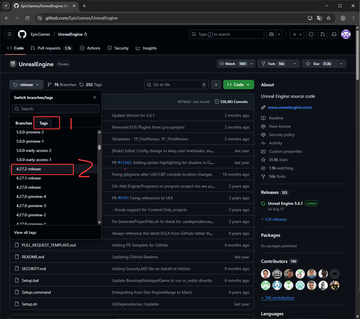Click the Add file plus button
360x319 pixels.
(216, 85)
